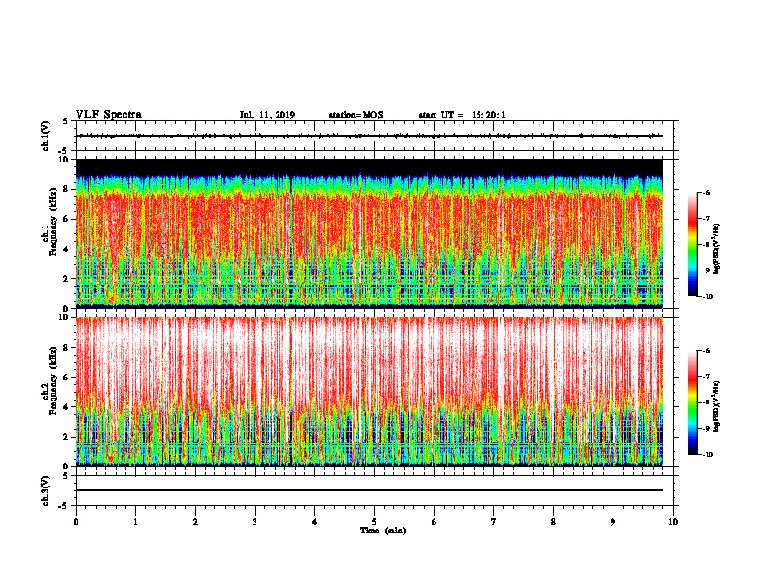
Task: Click the "Time (min)" x-axis label
Action: click(x=383, y=531)
